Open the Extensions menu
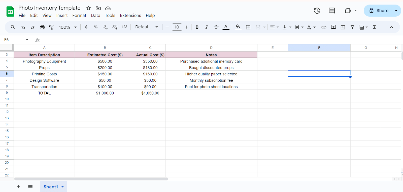Viewport: 403px width, 192px height. [130, 15]
